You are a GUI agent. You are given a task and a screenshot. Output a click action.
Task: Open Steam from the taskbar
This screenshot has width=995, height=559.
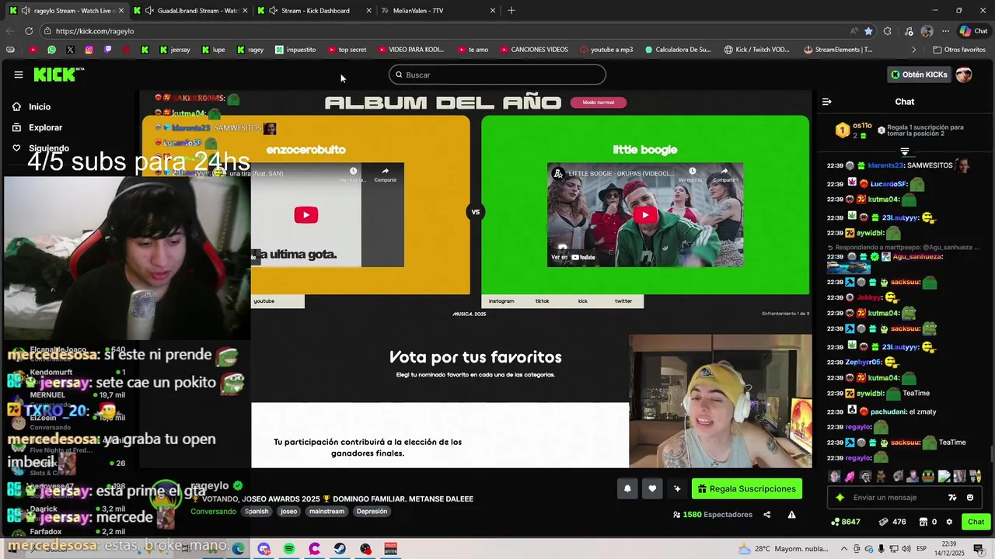pyautogui.click(x=340, y=549)
